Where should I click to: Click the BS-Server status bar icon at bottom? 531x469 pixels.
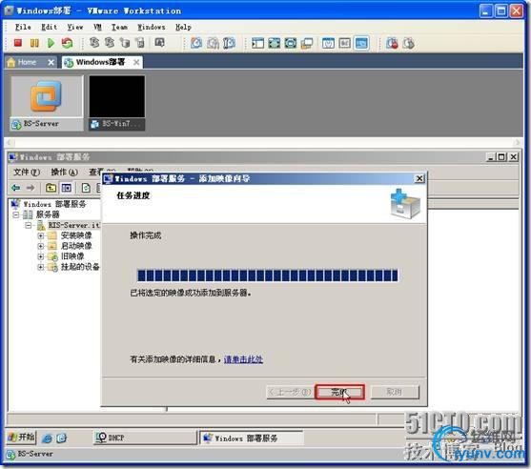(10, 455)
